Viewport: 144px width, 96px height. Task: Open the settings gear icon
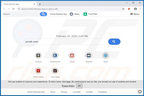140,92
